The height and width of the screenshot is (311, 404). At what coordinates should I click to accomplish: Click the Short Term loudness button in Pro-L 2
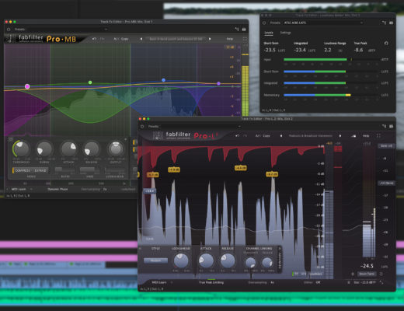367,274
